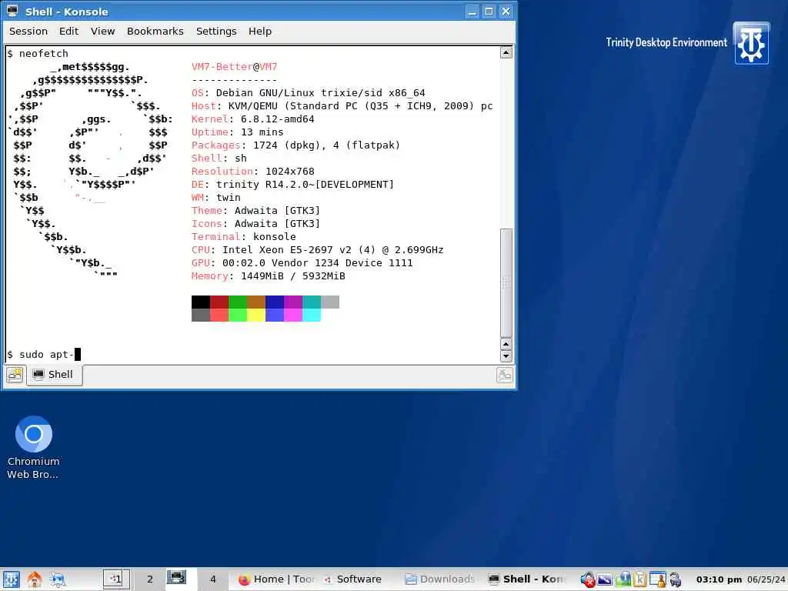This screenshot has width=788, height=591.
Task: Click the 'Kernel: 6.8.12-amd64' line
Action: click(252, 119)
